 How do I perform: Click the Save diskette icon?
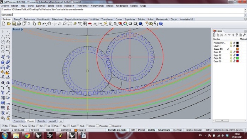tap(14, 24)
